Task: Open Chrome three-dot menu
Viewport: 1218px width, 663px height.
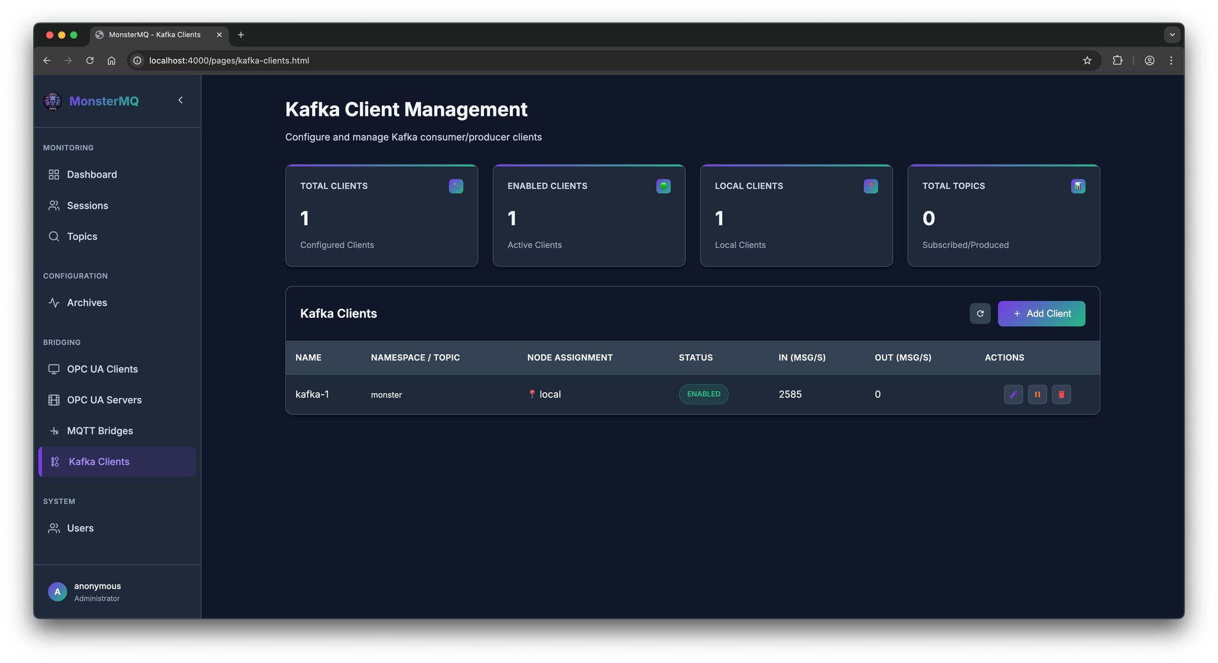Action: [1170, 61]
